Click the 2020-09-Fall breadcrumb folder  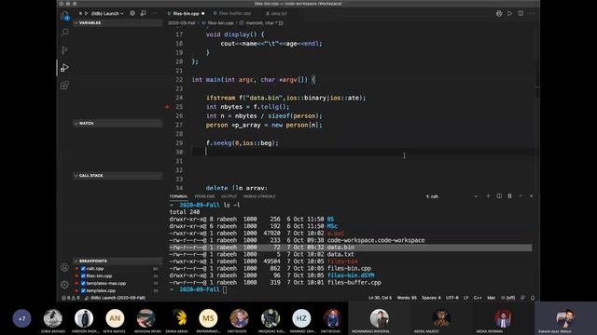coord(181,23)
